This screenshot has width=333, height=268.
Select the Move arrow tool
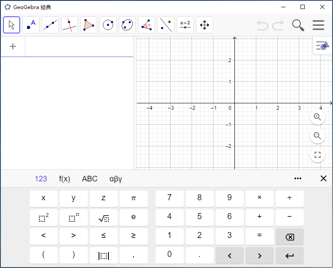click(12, 25)
